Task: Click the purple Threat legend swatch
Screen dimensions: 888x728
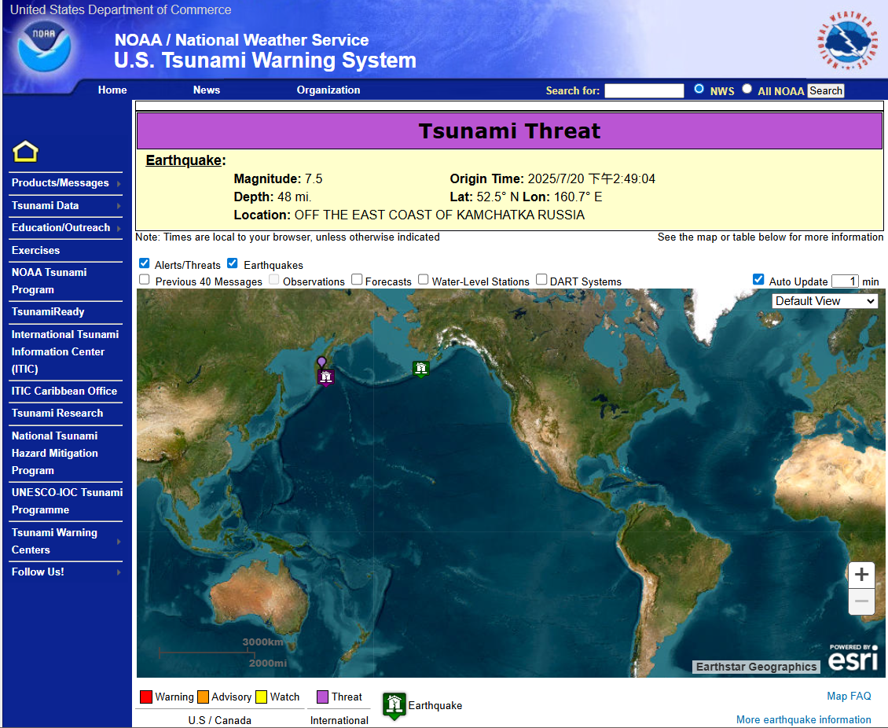Action: [322, 697]
